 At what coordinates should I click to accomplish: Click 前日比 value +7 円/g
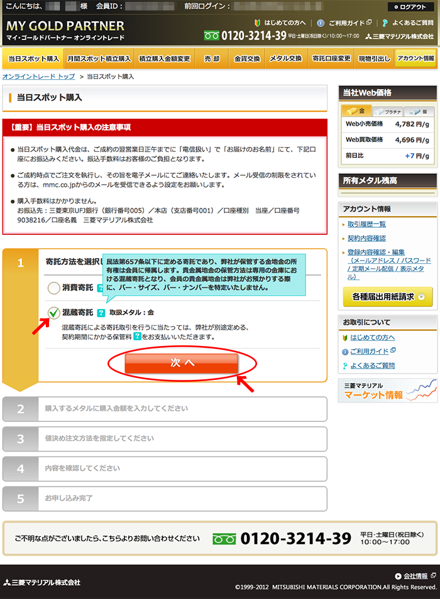point(417,156)
